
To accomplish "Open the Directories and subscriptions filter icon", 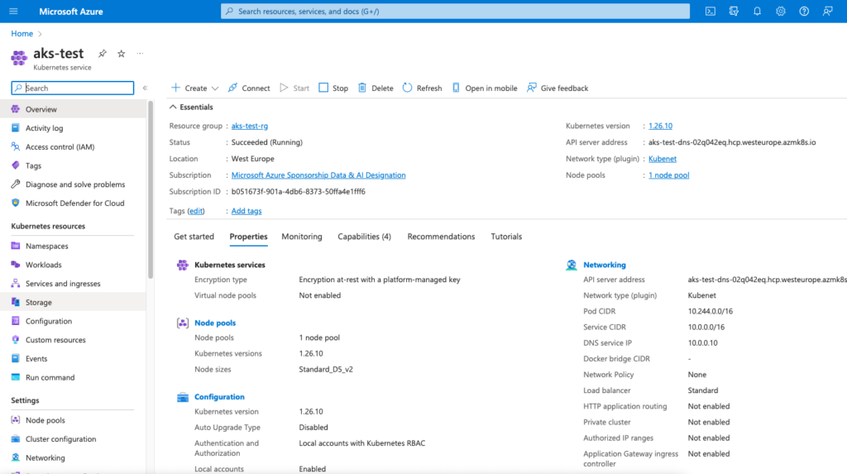I will [734, 12].
